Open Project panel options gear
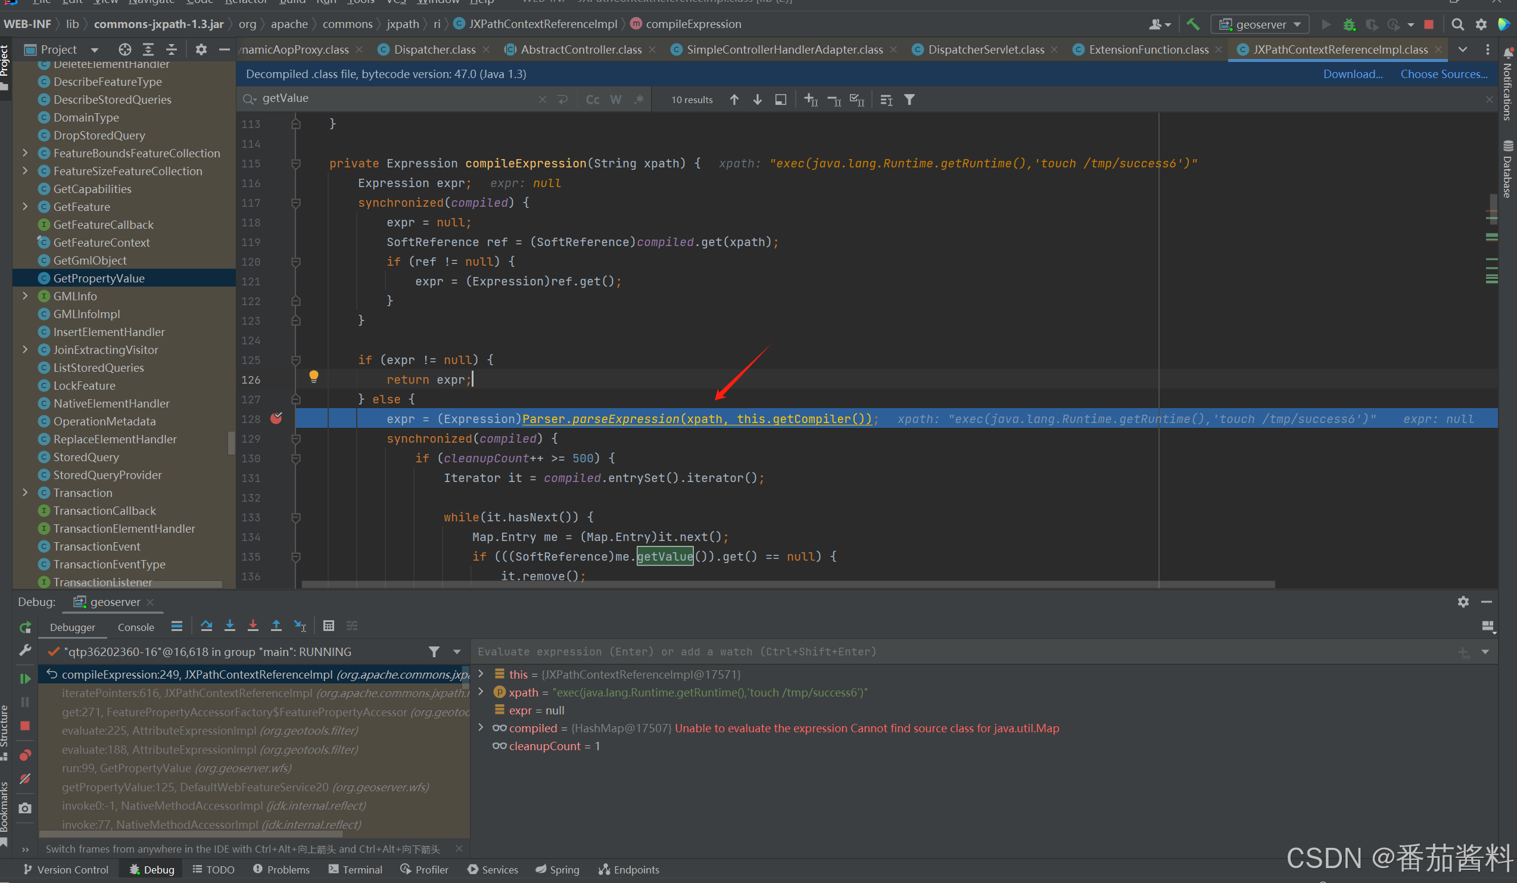 tap(201, 49)
